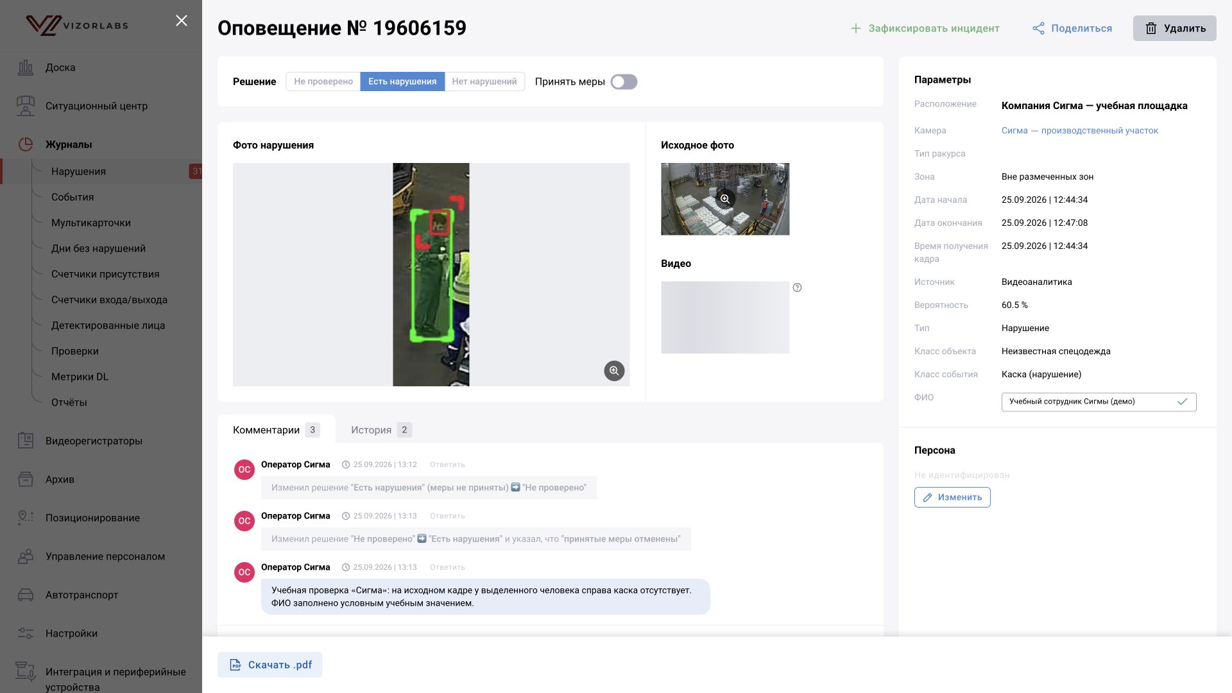Zoom the violation photo with magnifier icon
Screen dimensions: 1232x693
[x=614, y=371]
